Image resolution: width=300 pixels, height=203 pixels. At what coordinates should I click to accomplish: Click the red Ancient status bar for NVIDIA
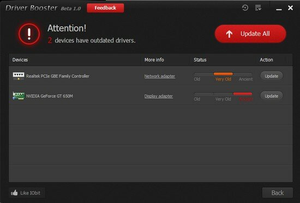point(243,94)
